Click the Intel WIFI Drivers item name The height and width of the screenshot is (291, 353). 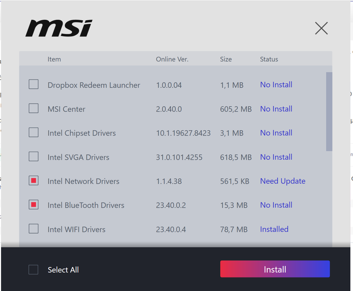pos(77,230)
